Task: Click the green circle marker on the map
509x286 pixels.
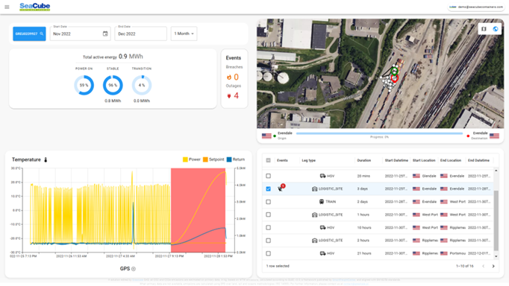Action: 394,71
